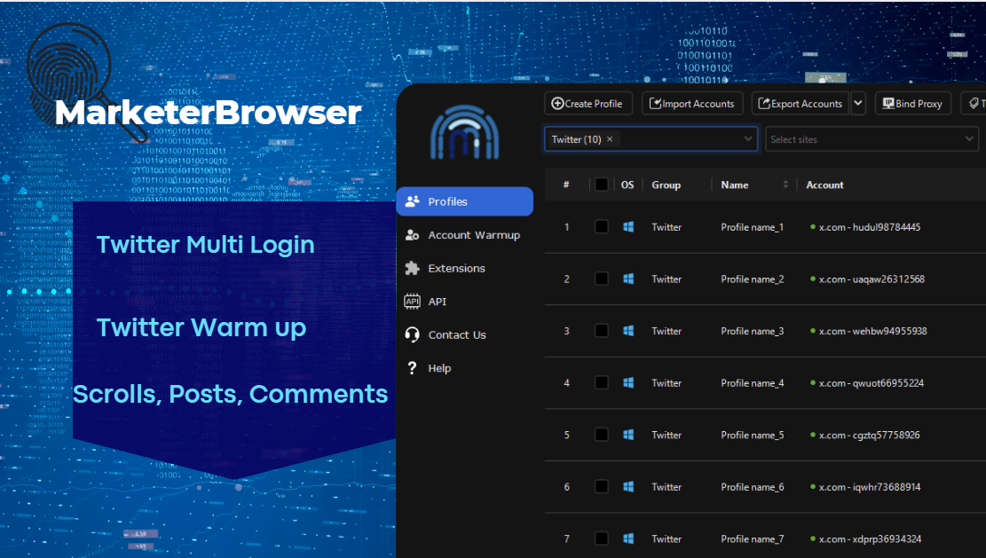Click the API chip icon
This screenshot has width=986, height=558.
(412, 302)
